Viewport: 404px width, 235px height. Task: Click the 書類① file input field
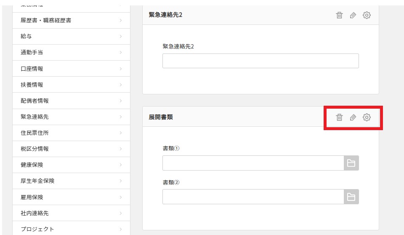coord(253,163)
